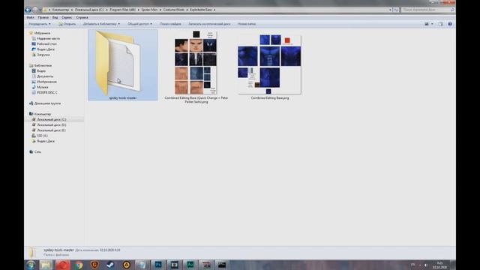Refresh the folder via address bar button

[396, 10]
